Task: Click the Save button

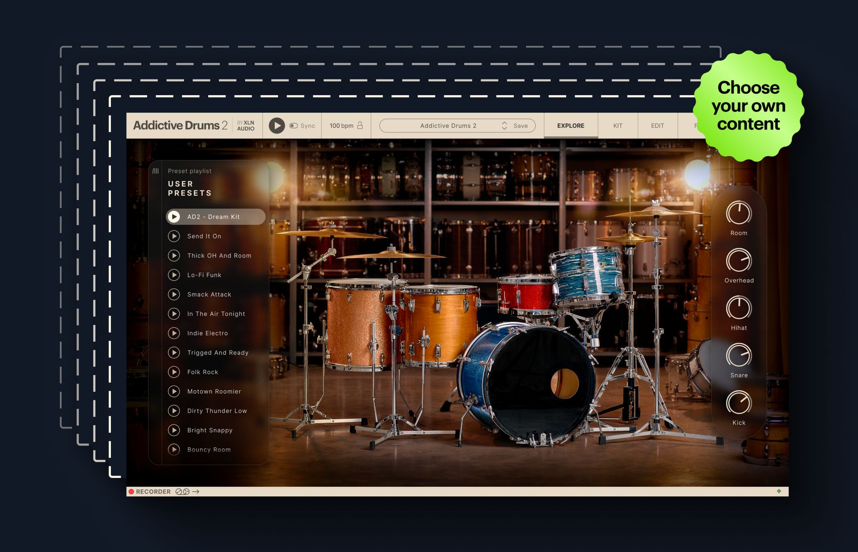Action: 521,126
